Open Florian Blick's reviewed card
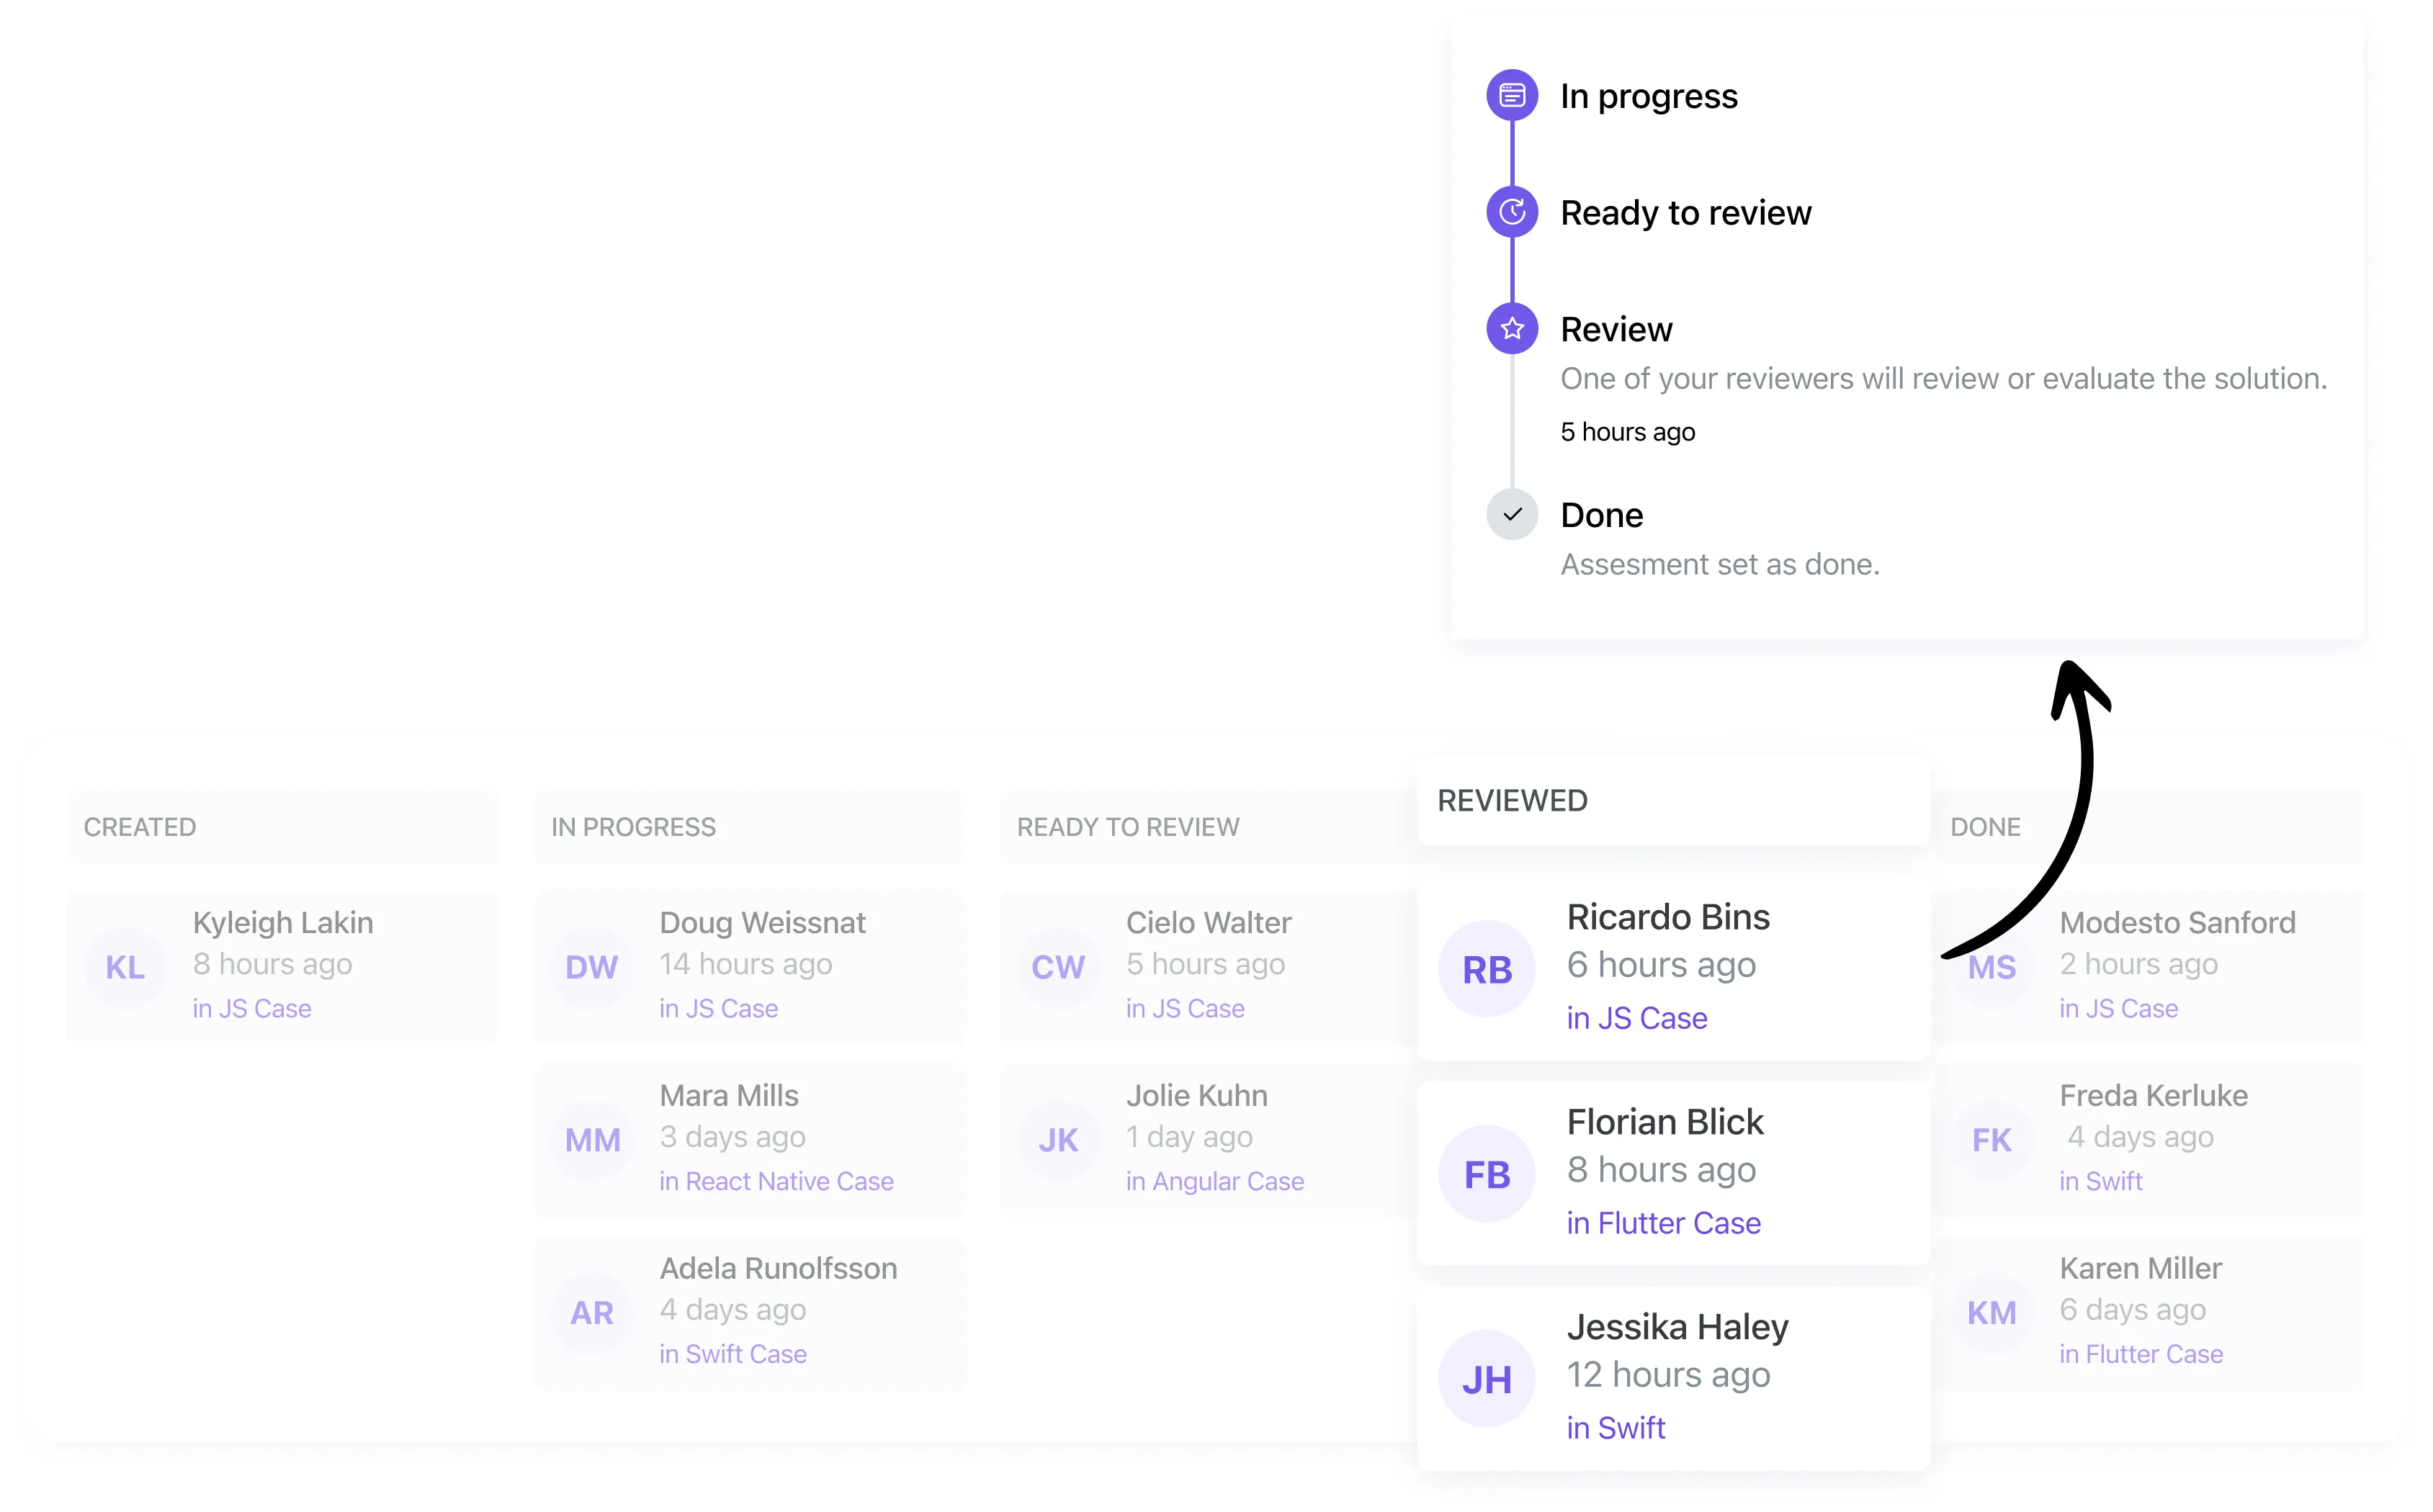 tap(1674, 1172)
